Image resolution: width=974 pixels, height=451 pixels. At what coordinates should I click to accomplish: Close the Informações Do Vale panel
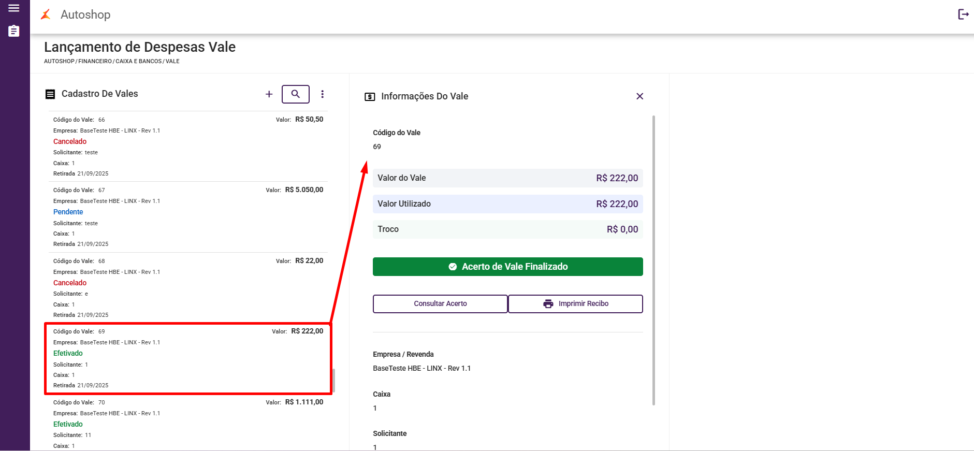[640, 96]
